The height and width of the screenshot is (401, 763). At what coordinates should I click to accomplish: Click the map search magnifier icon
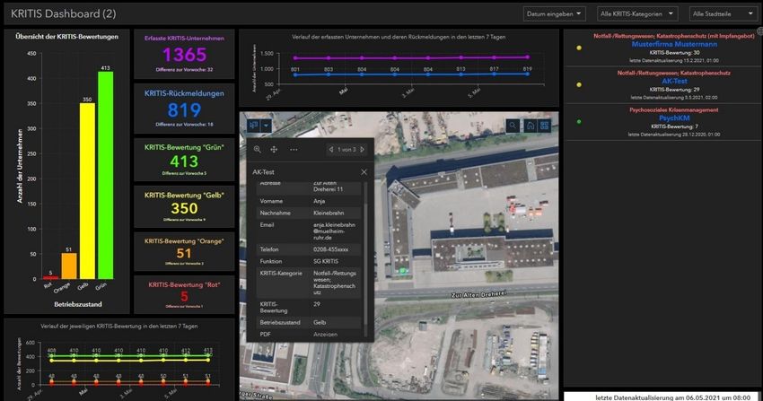pos(513,126)
